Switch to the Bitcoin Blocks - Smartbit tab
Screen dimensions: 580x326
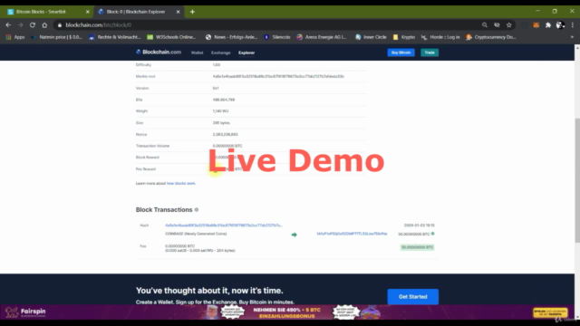(x=47, y=12)
